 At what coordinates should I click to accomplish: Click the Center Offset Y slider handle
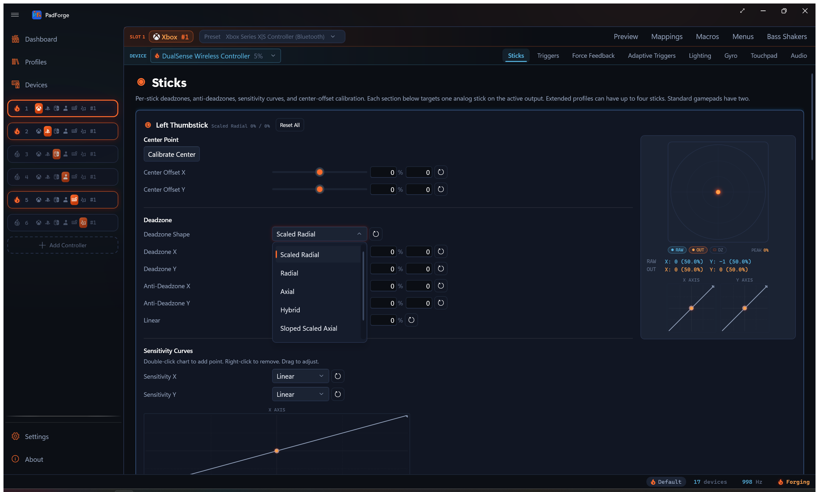click(x=319, y=189)
